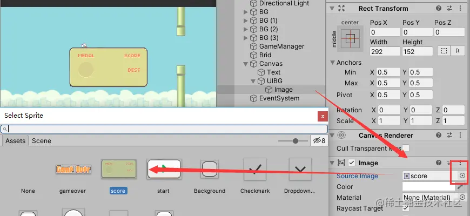Click the Canvas Renderer component icon

point(341,136)
